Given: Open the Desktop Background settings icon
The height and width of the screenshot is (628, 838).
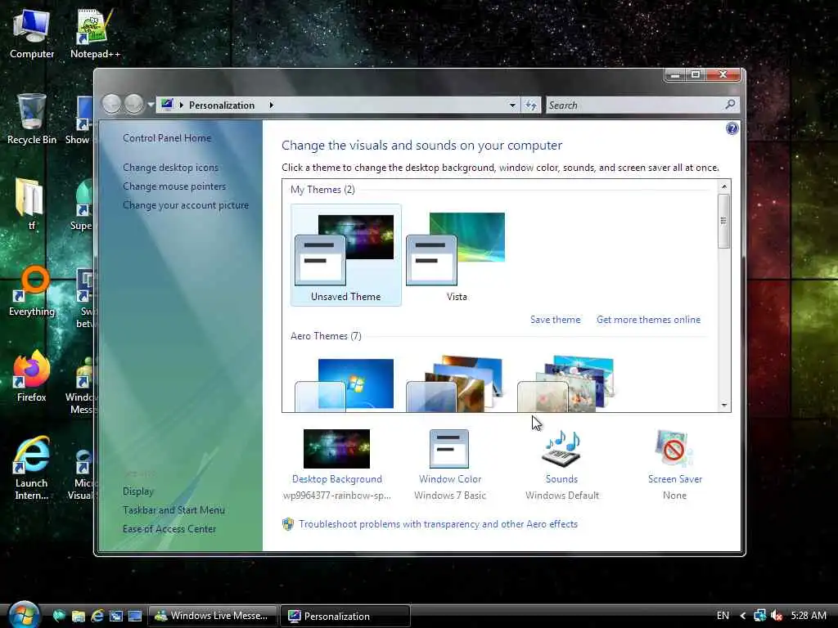Looking at the screenshot, I should click(336, 449).
